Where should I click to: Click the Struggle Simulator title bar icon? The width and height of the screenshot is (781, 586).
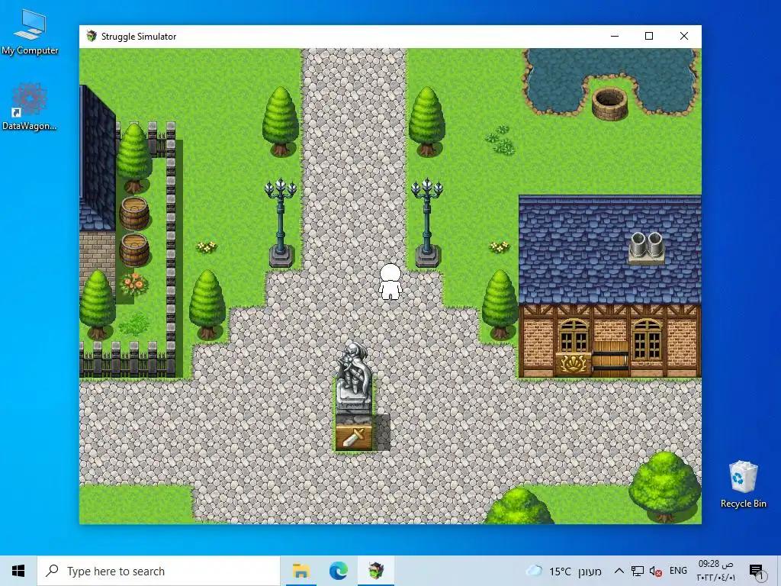[x=92, y=36]
